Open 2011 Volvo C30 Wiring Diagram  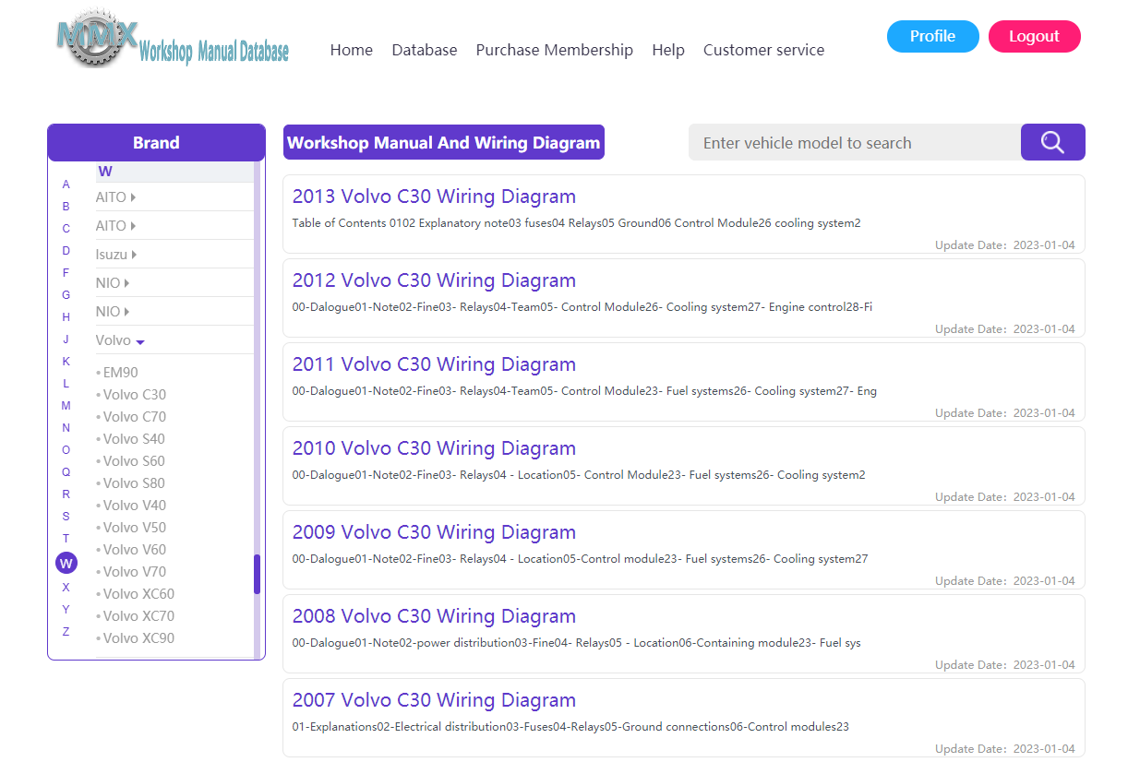click(x=434, y=364)
